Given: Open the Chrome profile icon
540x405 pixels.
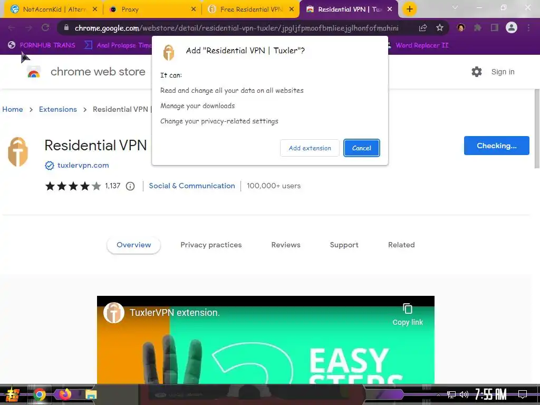Looking at the screenshot, I should click(512, 27).
